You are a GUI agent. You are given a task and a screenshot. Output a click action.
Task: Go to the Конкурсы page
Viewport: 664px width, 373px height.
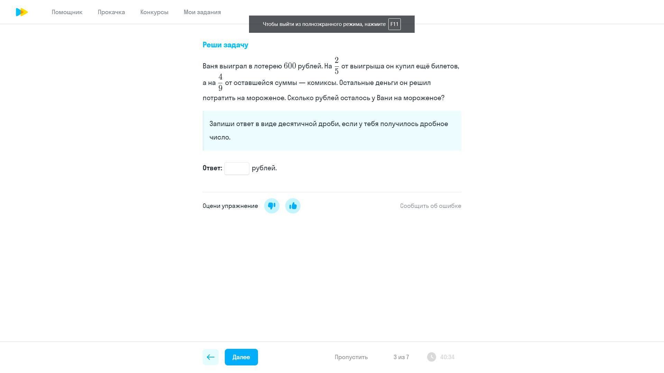154,12
